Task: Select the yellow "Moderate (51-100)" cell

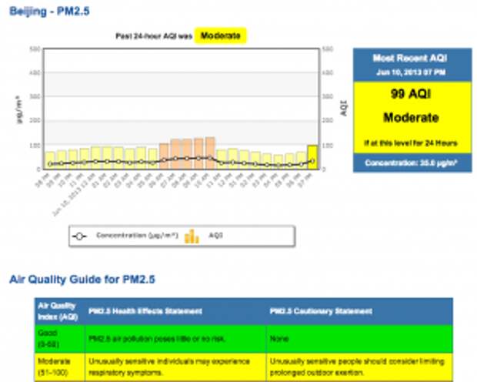Action: pos(60,367)
